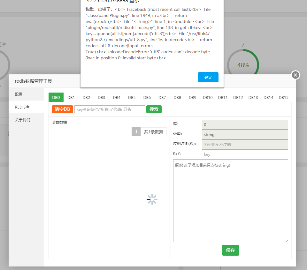The image size is (307, 270).
Task: Switch to the DB10 tab
Action: point(208,97)
